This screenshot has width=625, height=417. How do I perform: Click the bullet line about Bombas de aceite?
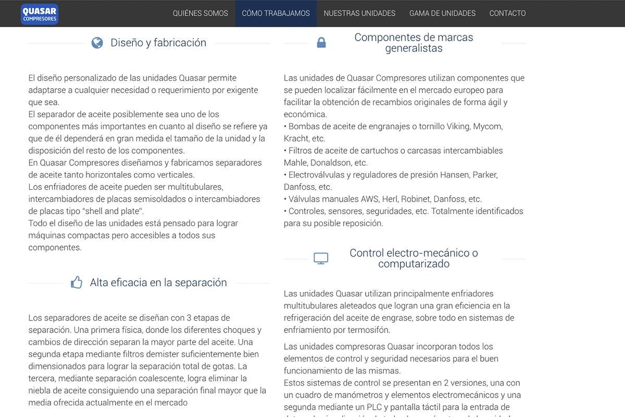tap(393, 132)
